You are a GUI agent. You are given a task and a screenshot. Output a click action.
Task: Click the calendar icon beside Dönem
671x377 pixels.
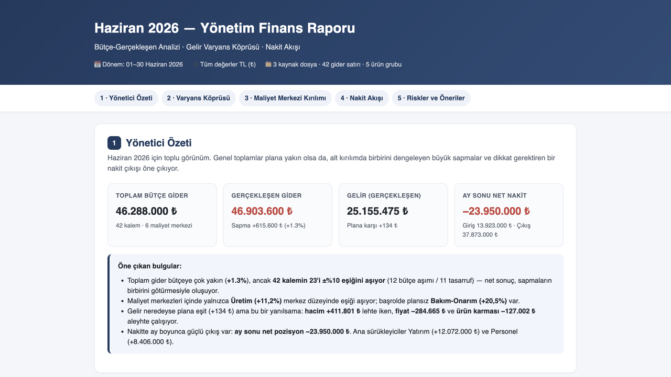click(x=98, y=64)
